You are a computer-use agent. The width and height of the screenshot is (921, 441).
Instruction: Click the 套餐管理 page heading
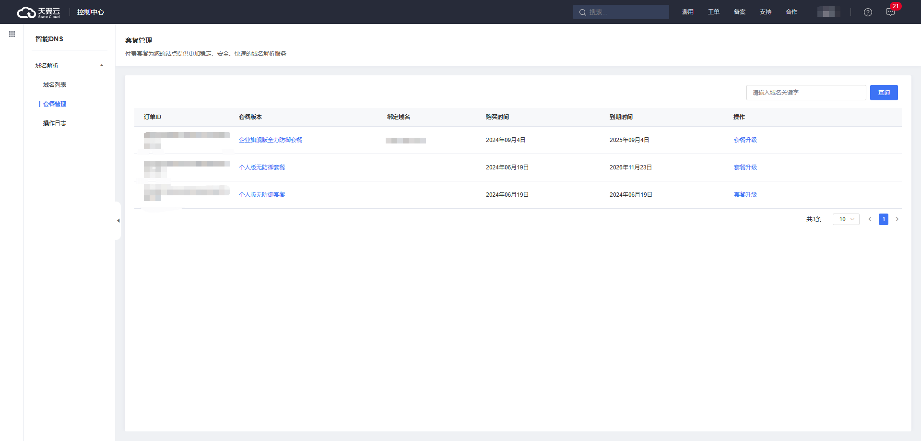pyautogui.click(x=139, y=41)
